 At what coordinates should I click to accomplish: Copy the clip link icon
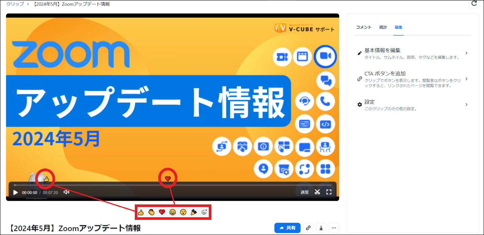pos(308,228)
